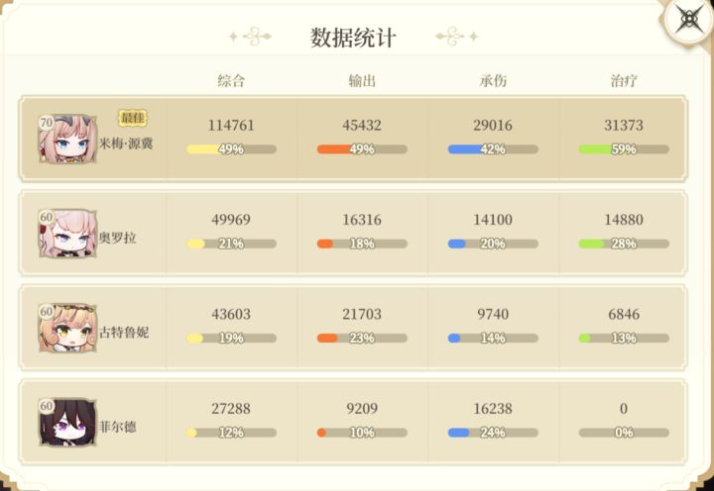The image size is (714, 491).
Task: Click the healing value 0 for 菲尔德
Action: [624, 409]
